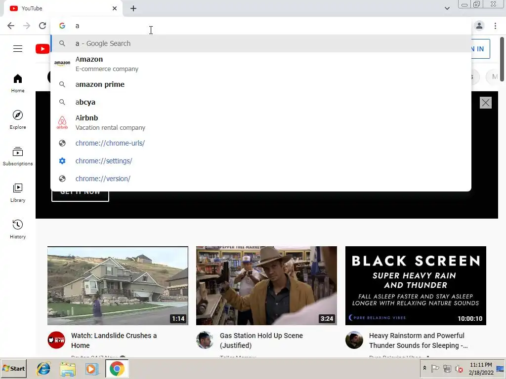Open the Action Center flag icon
This screenshot has height=379, width=506.
pyautogui.click(x=435, y=368)
